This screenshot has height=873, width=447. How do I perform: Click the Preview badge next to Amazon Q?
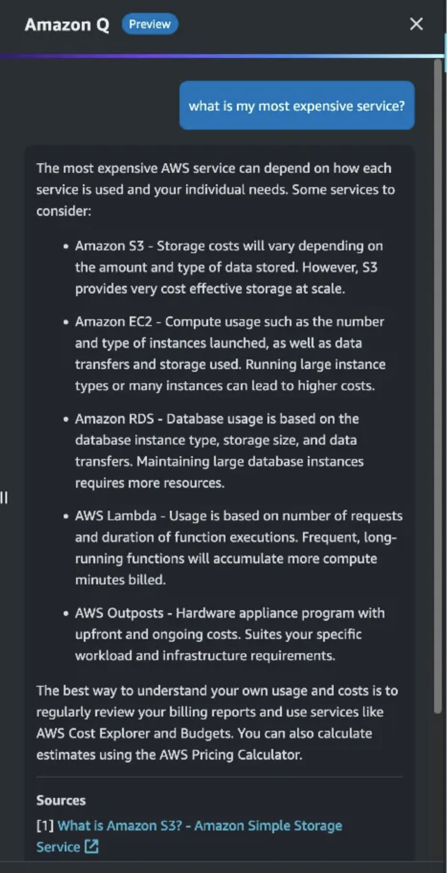tap(149, 24)
